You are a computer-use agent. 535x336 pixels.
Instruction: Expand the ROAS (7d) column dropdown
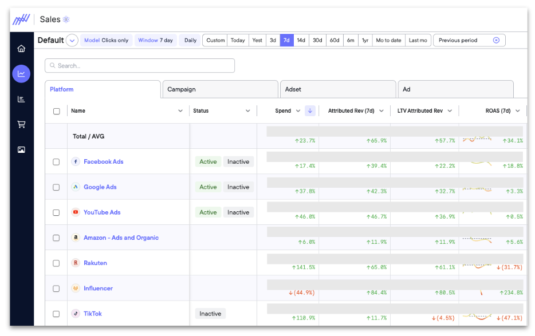click(517, 111)
